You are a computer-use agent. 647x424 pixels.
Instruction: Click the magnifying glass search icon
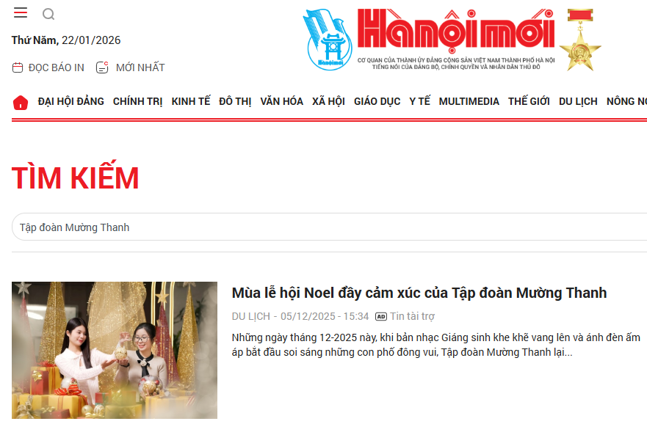[48, 14]
